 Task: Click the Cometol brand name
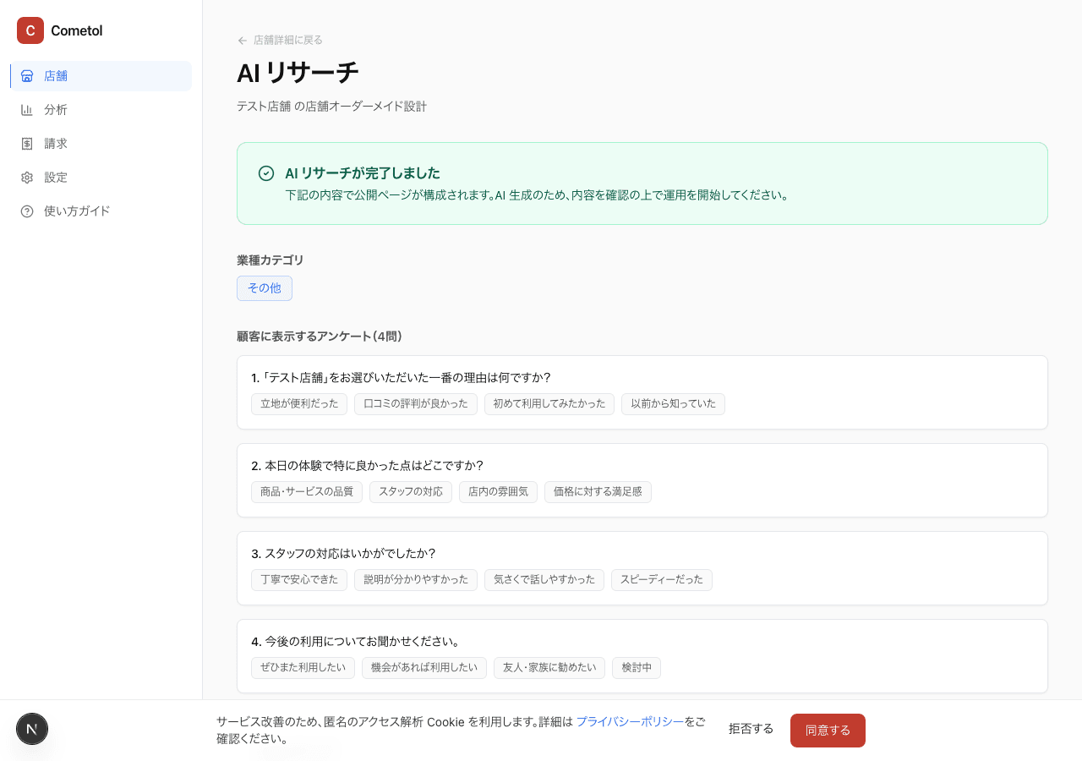pos(77,30)
